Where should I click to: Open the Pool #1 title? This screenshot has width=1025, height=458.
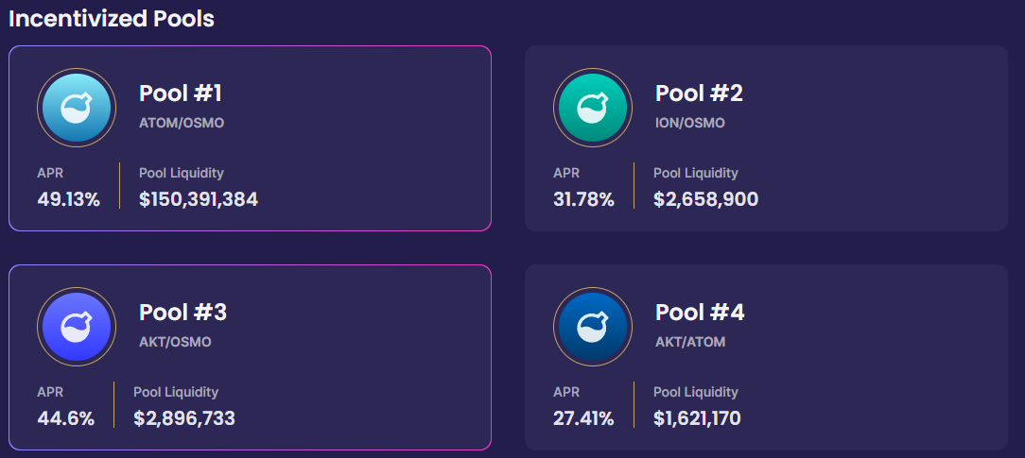tap(181, 93)
